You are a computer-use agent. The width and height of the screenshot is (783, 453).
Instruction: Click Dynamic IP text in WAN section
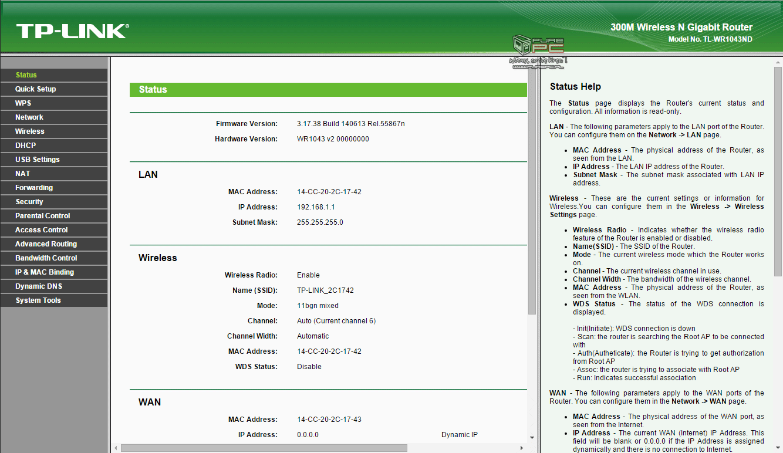pos(460,435)
